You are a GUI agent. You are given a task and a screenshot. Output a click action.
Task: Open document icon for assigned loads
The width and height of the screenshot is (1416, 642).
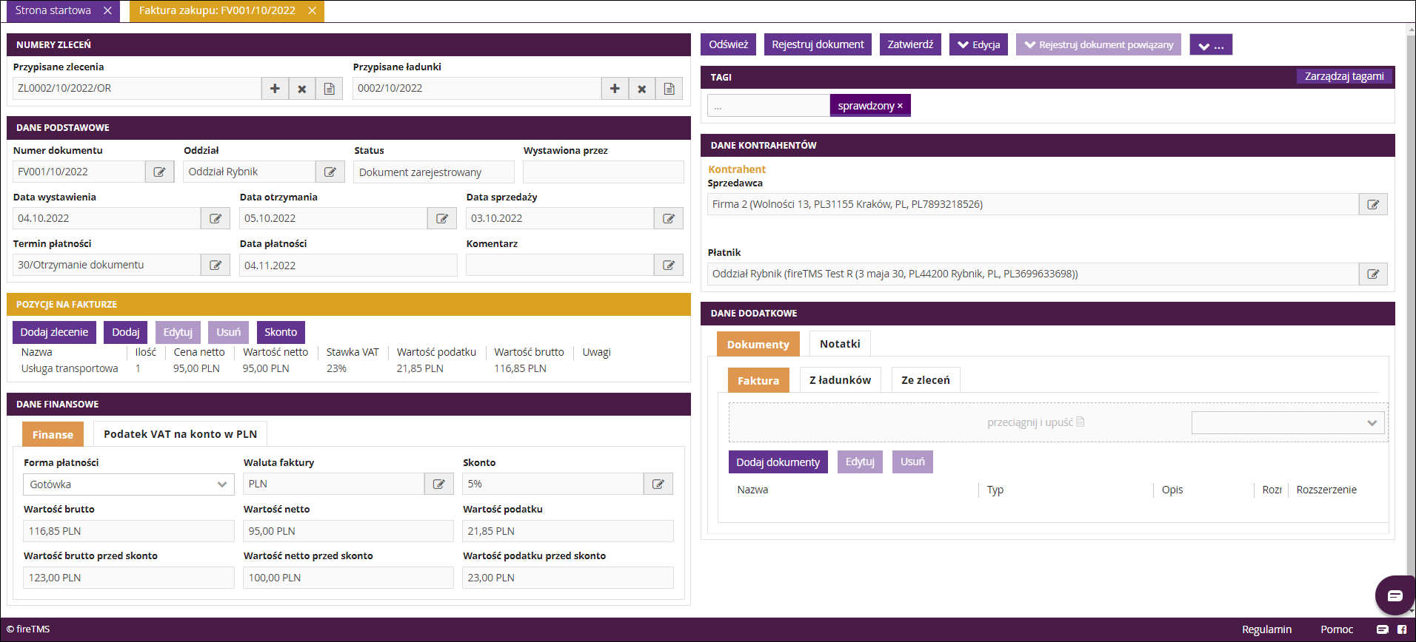(x=669, y=89)
